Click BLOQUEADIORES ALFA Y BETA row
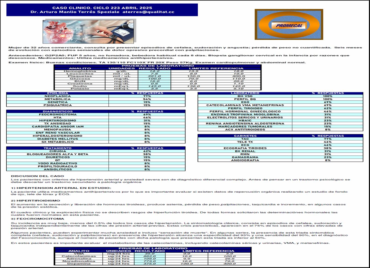 (x=96, y=154)
